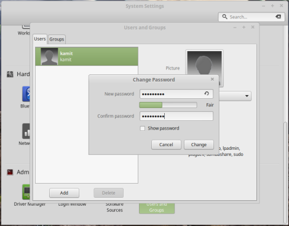
Task: Close the Users and Groups window
Action: (253, 27)
